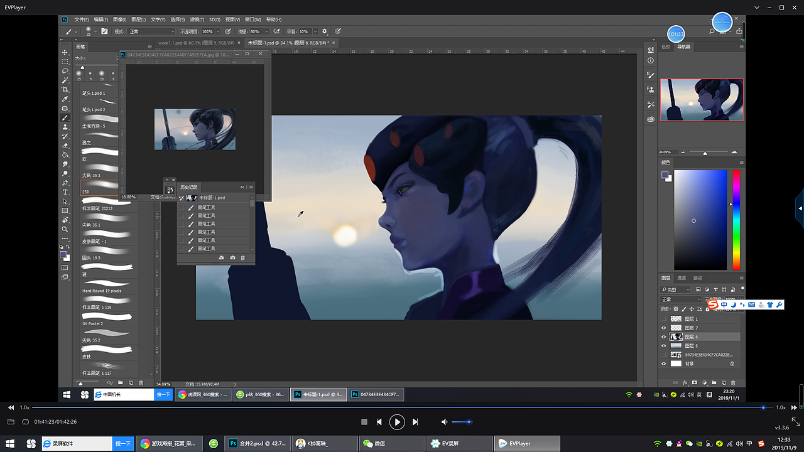Open the 滤镜(T) menu
This screenshot has height=452, width=804.
(x=197, y=19)
